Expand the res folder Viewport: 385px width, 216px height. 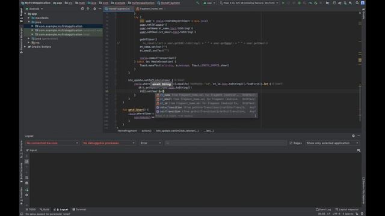pyautogui.click(x=29, y=43)
